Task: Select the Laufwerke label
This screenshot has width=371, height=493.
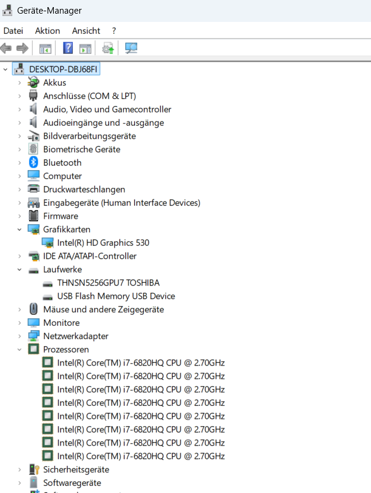Action: [63, 270]
